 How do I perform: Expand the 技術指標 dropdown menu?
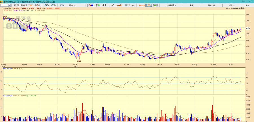pyautogui.click(x=171, y=5)
